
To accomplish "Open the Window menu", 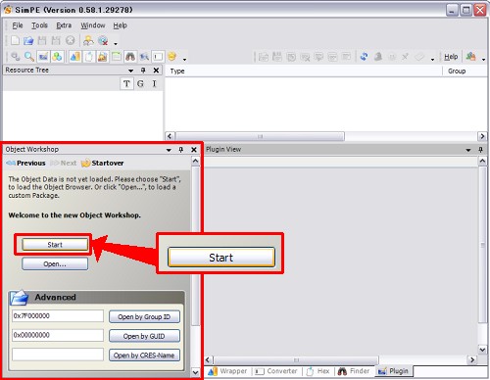I will [x=93, y=25].
